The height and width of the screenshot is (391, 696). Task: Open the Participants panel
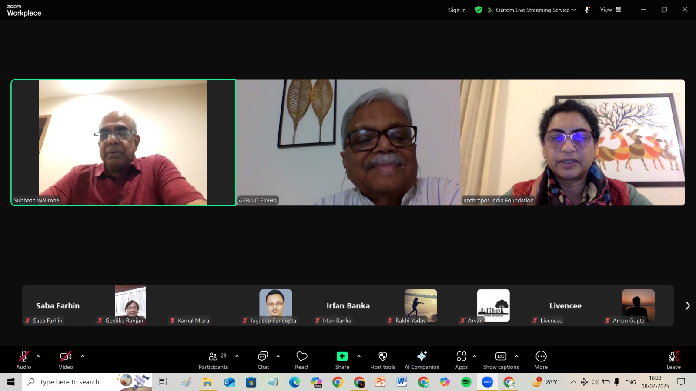pos(213,360)
